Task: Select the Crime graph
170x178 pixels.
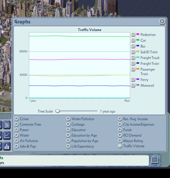Action: point(16,119)
